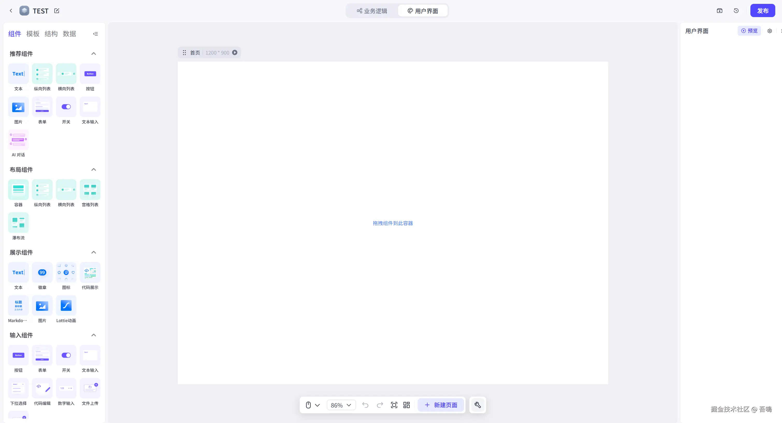Screen dimensions: 782x423
Task: Click the 拖拽组件到此容器 canvas area
Action: [x=392, y=223]
